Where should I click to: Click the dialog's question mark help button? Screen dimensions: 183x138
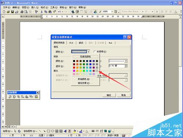tap(125, 37)
